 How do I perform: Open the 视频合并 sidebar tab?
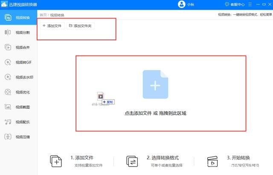click(x=18, y=47)
